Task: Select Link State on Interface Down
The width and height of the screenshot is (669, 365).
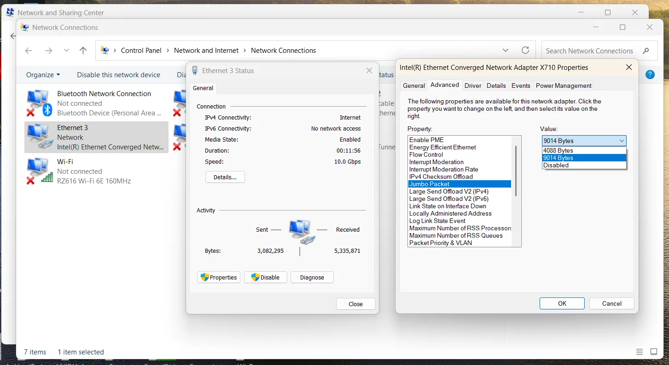Action: tap(460, 206)
